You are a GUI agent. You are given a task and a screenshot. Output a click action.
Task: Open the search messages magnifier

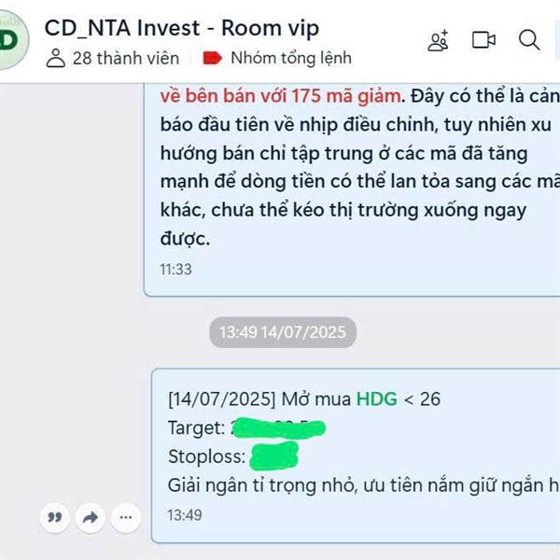click(529, 39)
